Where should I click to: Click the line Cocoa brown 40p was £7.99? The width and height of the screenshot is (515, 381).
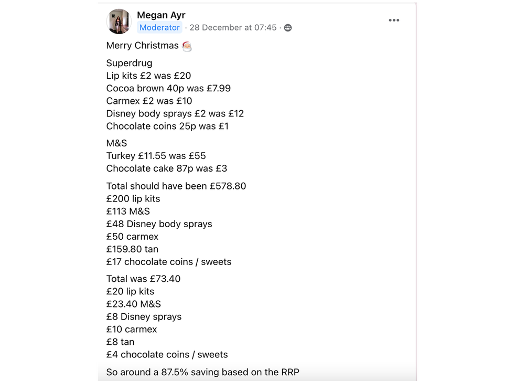(168, 89)
